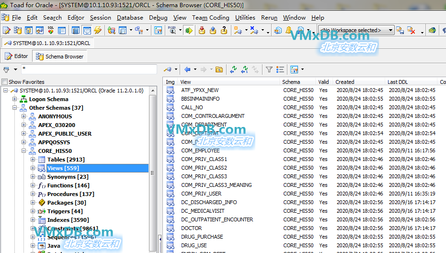
Task: Click the schema tree vertical scrollbar
Action: pos(153,173)
